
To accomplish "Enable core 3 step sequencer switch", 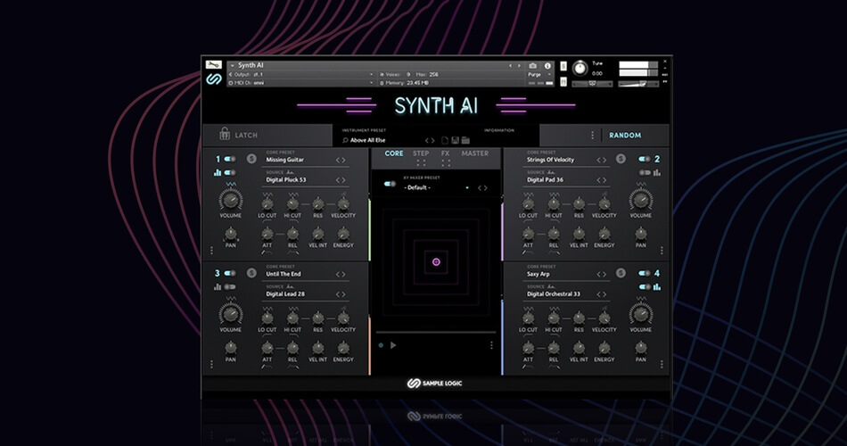I will (230, 287).
